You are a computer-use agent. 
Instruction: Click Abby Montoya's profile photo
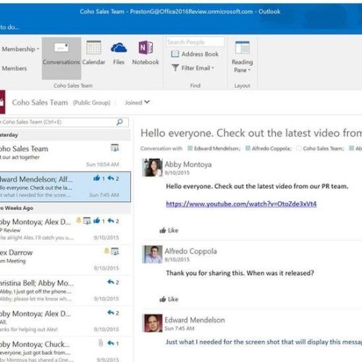coord(152,167)
